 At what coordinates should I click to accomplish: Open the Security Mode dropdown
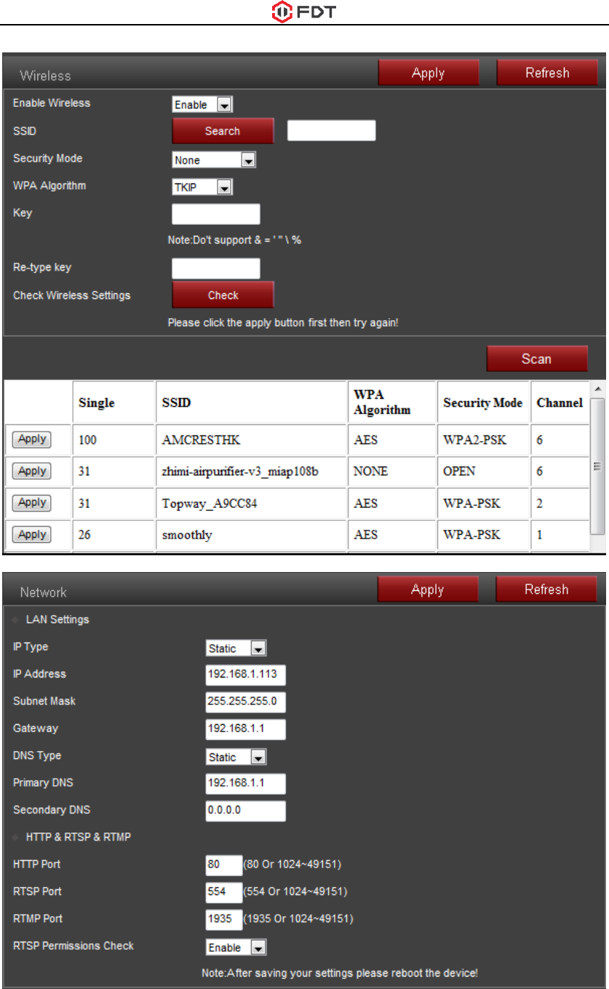tap(214, 160)
